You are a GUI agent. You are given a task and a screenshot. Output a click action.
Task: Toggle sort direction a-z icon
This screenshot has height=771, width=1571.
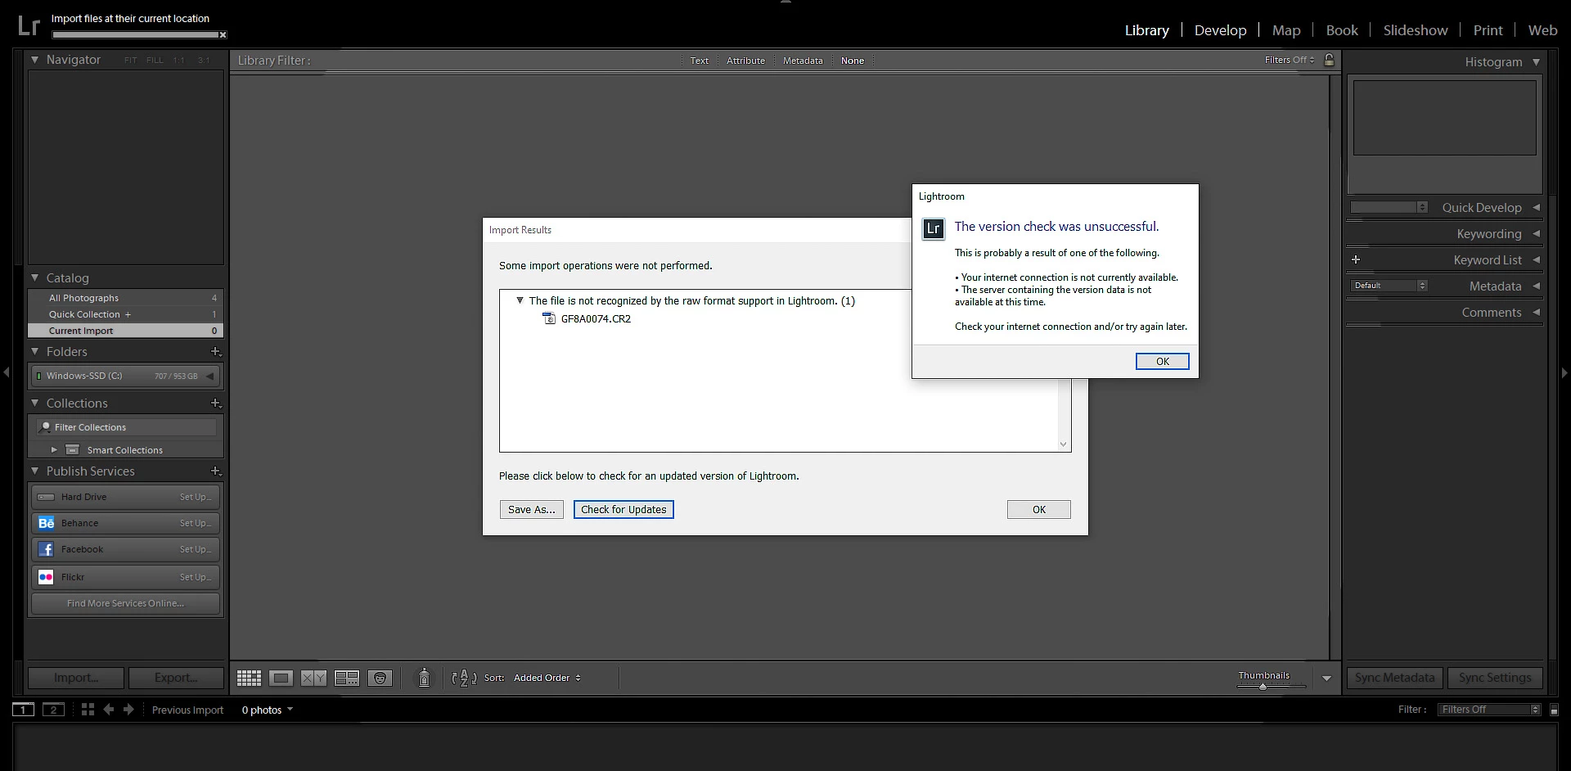[x=464, y=678]
